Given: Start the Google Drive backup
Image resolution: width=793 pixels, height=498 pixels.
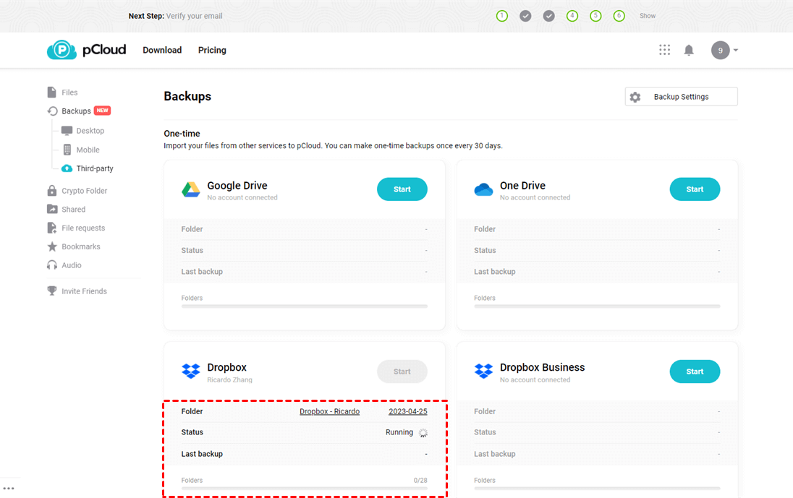Looking at the screenshot, I should [402, 189].
